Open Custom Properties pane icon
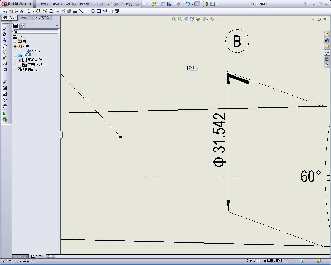The height and width of the screenshot is (265, 331). 327,65
